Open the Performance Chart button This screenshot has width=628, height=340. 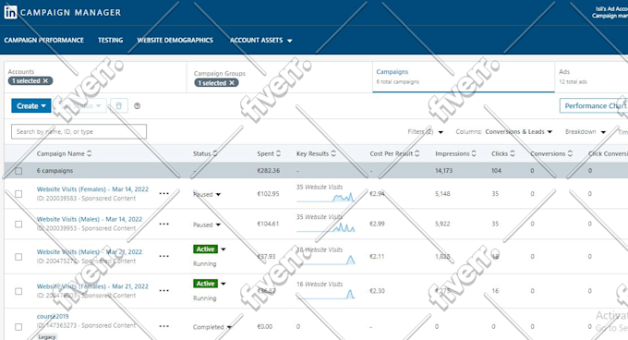594,105
